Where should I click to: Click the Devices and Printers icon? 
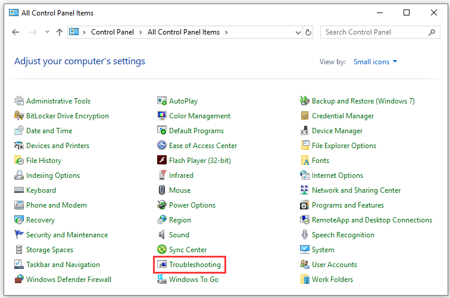[19, 145]
